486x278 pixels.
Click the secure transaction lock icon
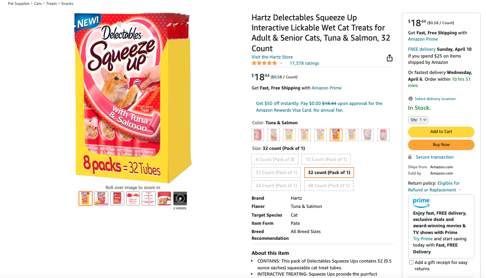(x=410, y=157)
